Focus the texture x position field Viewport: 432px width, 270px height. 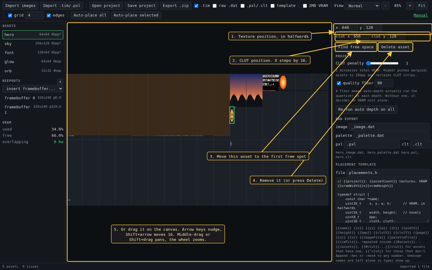(349, 28)
